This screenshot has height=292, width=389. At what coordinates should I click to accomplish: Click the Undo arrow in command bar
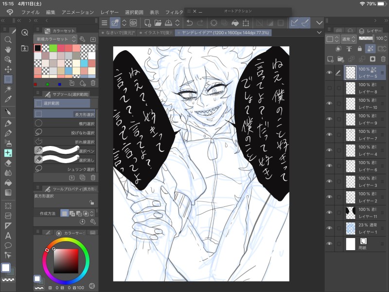190,23
